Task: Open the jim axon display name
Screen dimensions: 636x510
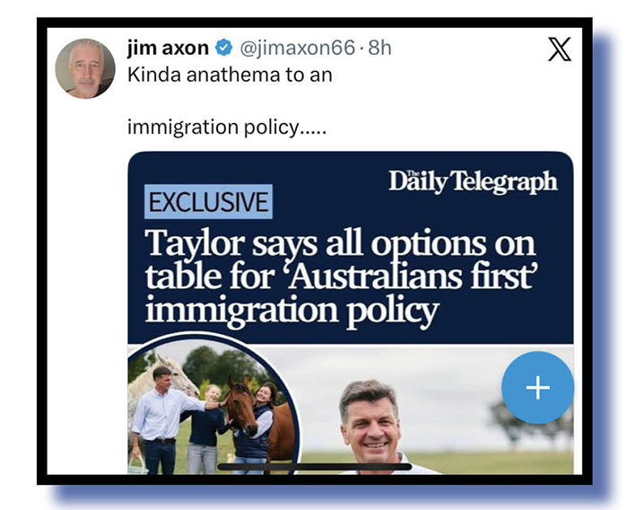Action: [168, 48]
